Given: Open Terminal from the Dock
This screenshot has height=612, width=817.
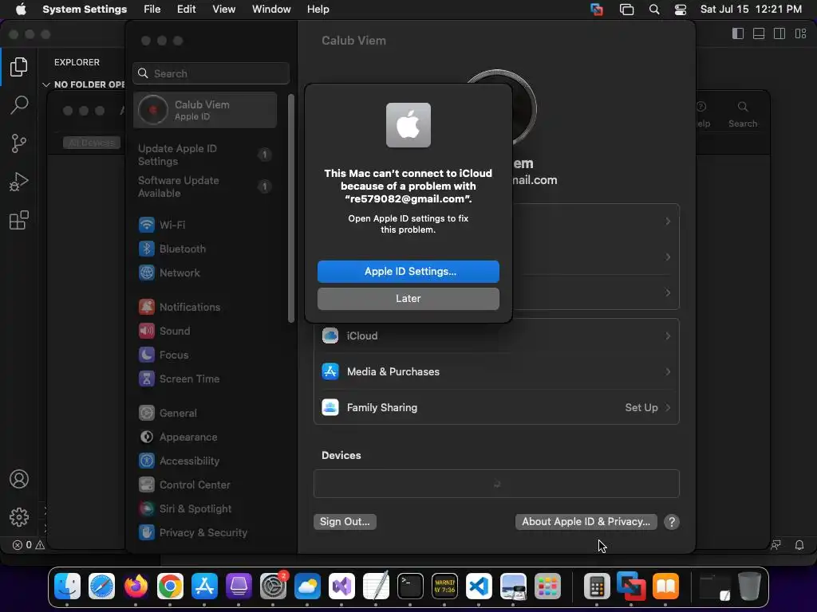Looking at the screenshot, I should tap(411, 586).
